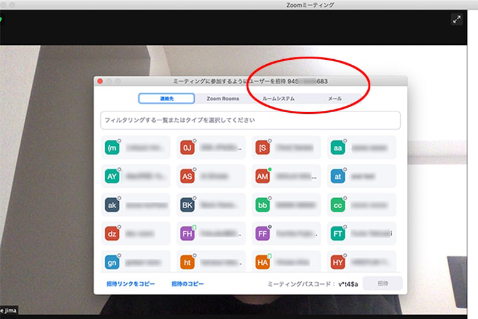Click 招待リンクをコピー link

click(131, 284)
